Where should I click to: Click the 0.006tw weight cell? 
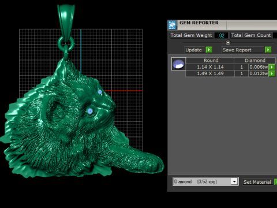(x=259, y=67)
